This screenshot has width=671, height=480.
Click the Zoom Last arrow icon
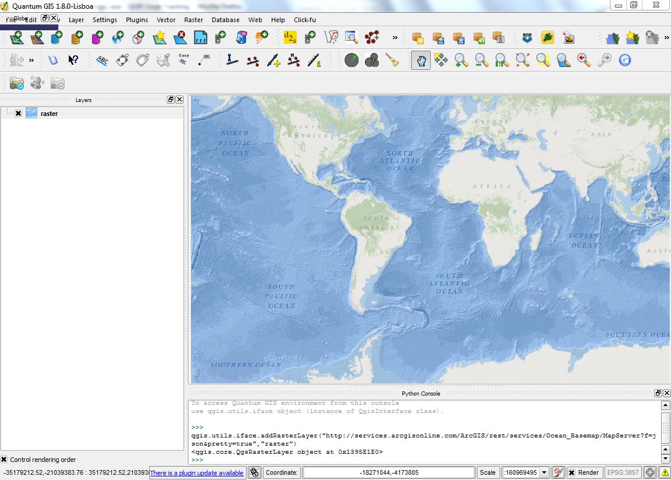[584, 60]
